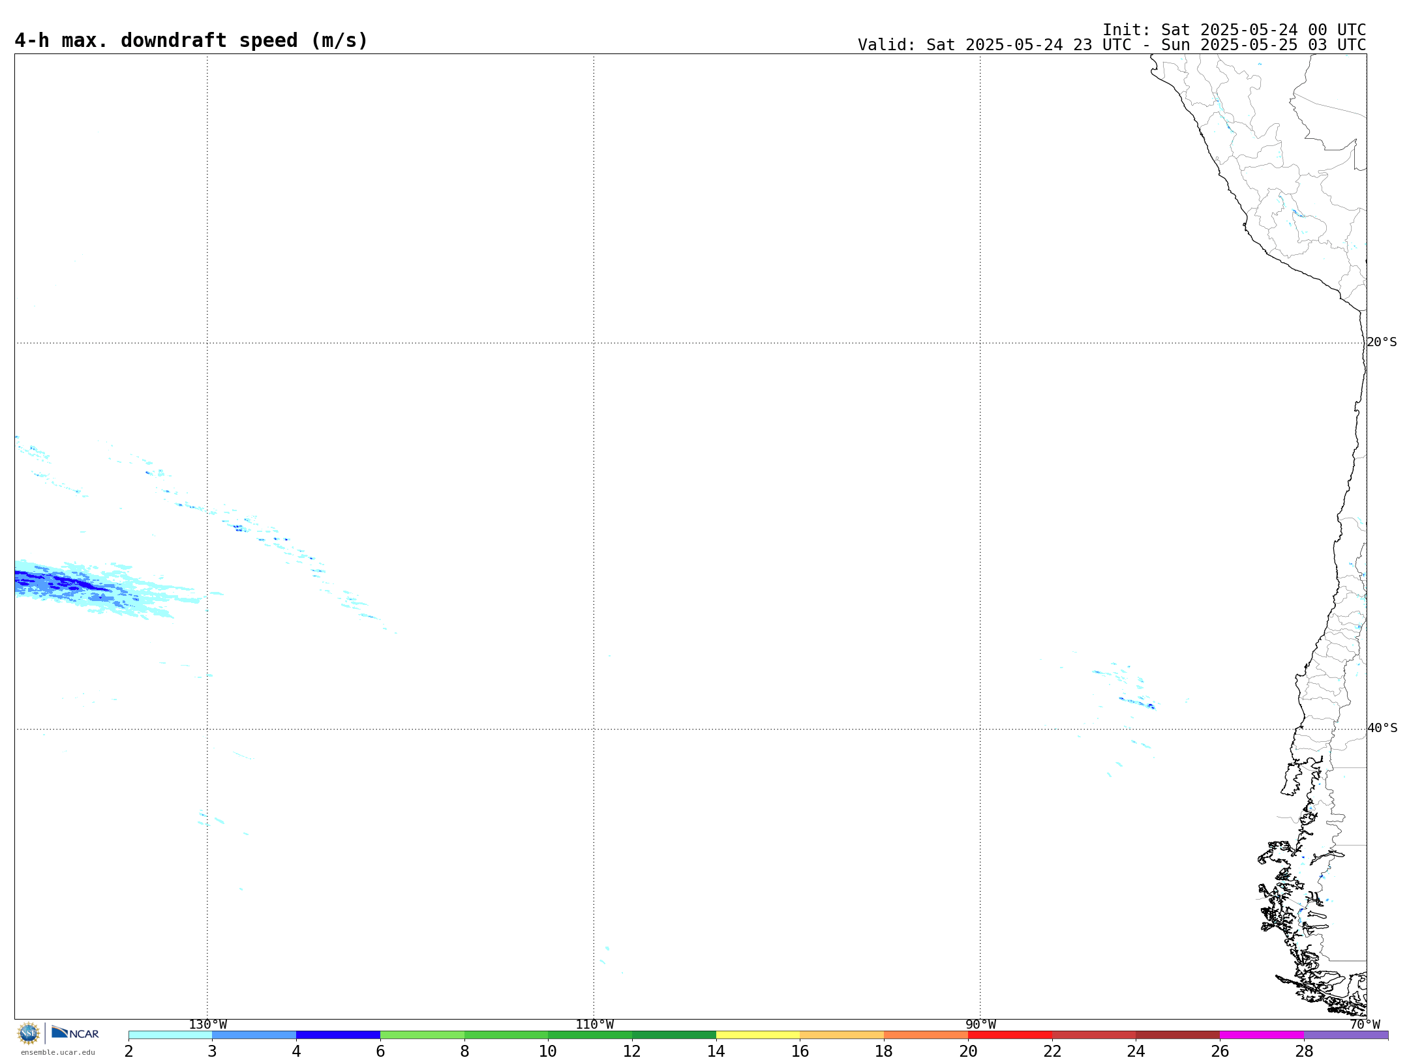Choose the 16–18 m/s light orange swatch
Screen dimensions: 1409x1060
coord(841,1035)
